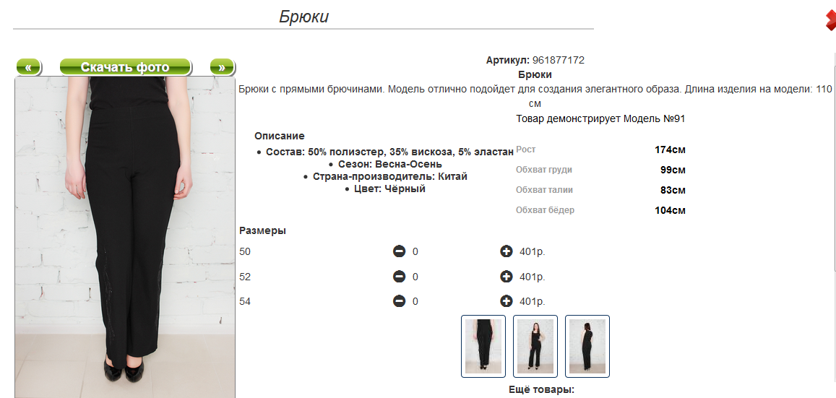The image size is (836, 398).
Task: Decrease quantity for size 50
Action: click(x=399, y=251)
